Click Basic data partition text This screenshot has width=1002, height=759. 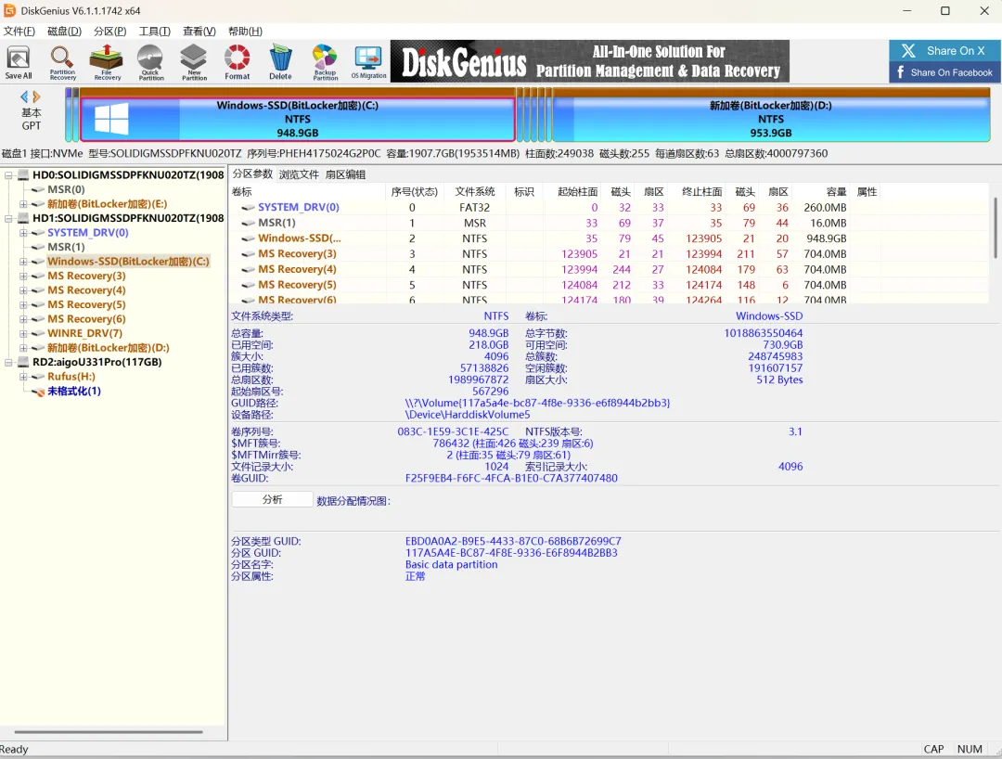tap(451, 565)
